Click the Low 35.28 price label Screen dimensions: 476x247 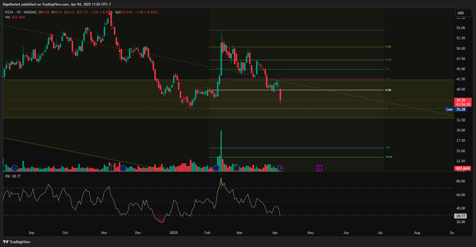coord(456,109)
